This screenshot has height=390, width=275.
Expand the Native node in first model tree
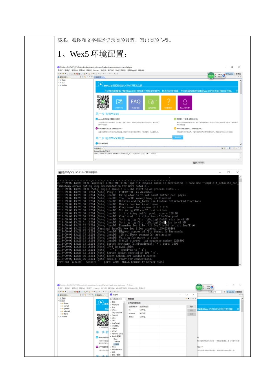pyautogui.click(x=59, y=85)
